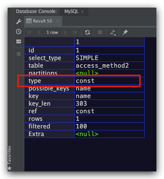This screenshot has height=179, width=164.
Task: Click the layout panel icon in sidebar
Action: click(19, 41)
